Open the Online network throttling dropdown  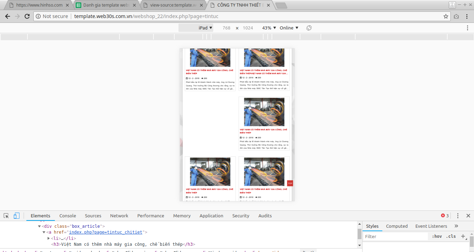click(x=289, y=28)
